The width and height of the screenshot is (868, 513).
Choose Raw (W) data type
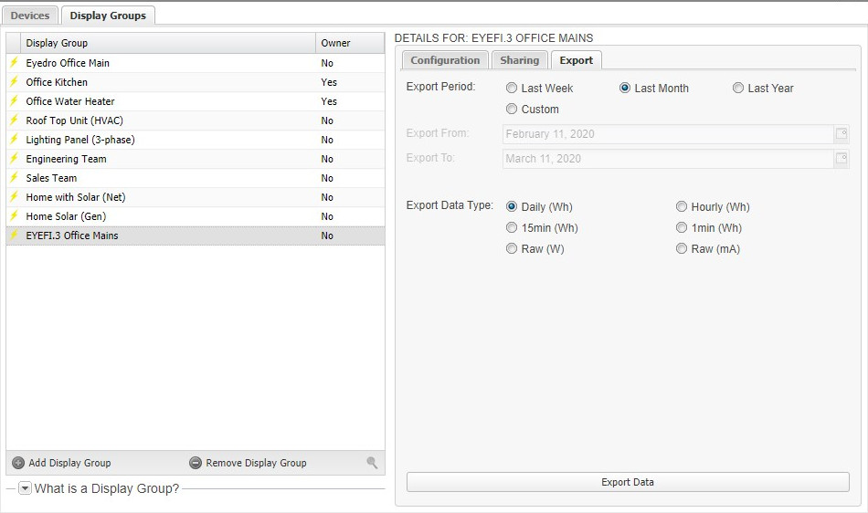pos(512,249)
